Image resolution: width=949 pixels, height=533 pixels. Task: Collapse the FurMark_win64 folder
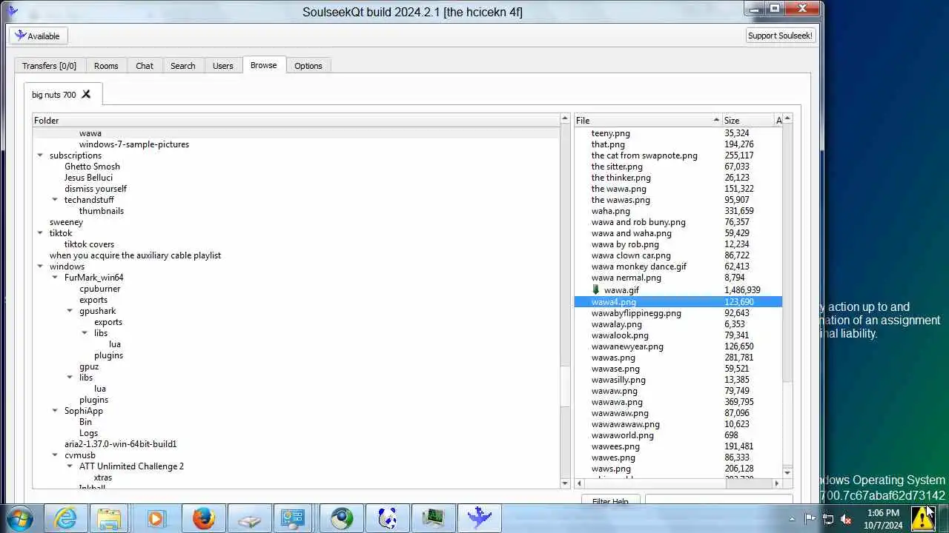[x=55, y=278]
